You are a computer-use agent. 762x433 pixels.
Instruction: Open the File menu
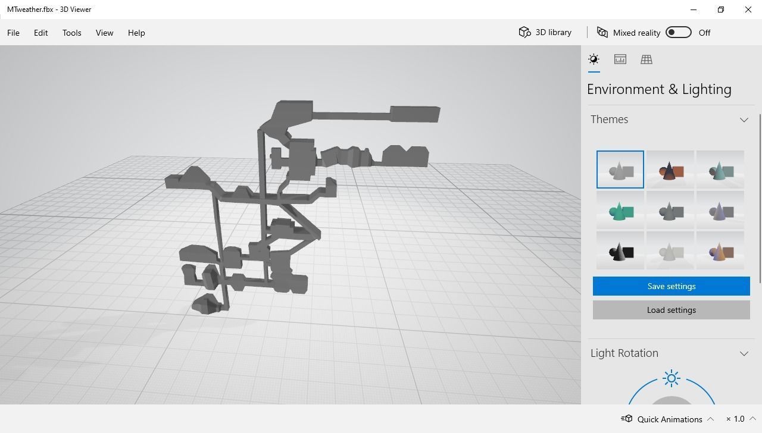click(13, 33)
